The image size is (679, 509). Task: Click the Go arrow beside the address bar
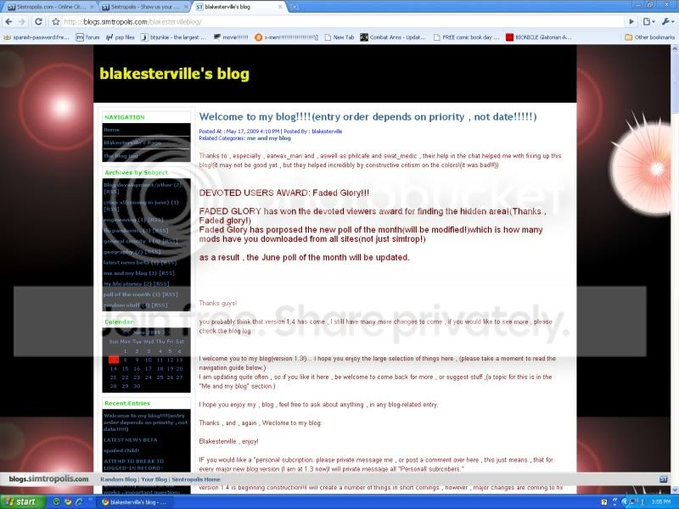(631, 22)
